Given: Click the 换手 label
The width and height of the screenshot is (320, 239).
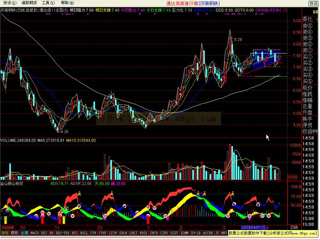Looking at the screenshot, I should pyautogui.click(x=307, y=119).
